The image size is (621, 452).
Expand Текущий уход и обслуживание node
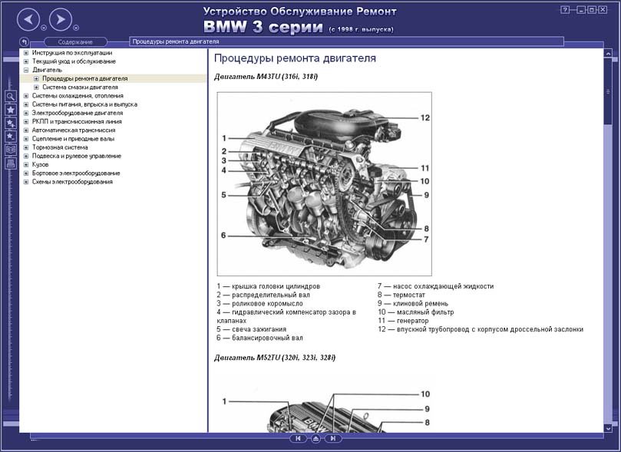(26, 61)
